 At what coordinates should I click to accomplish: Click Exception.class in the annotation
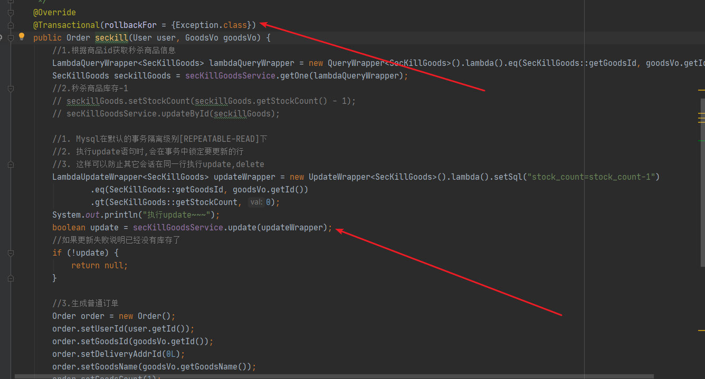211,25
